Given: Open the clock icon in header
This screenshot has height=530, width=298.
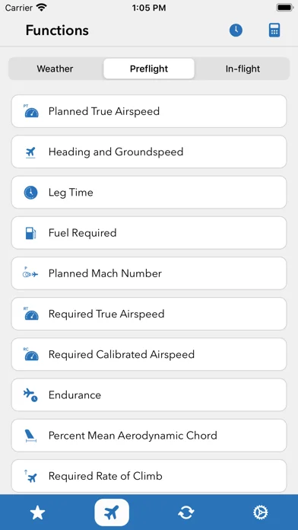Looking at the screenshot, I should click(236, 30).
